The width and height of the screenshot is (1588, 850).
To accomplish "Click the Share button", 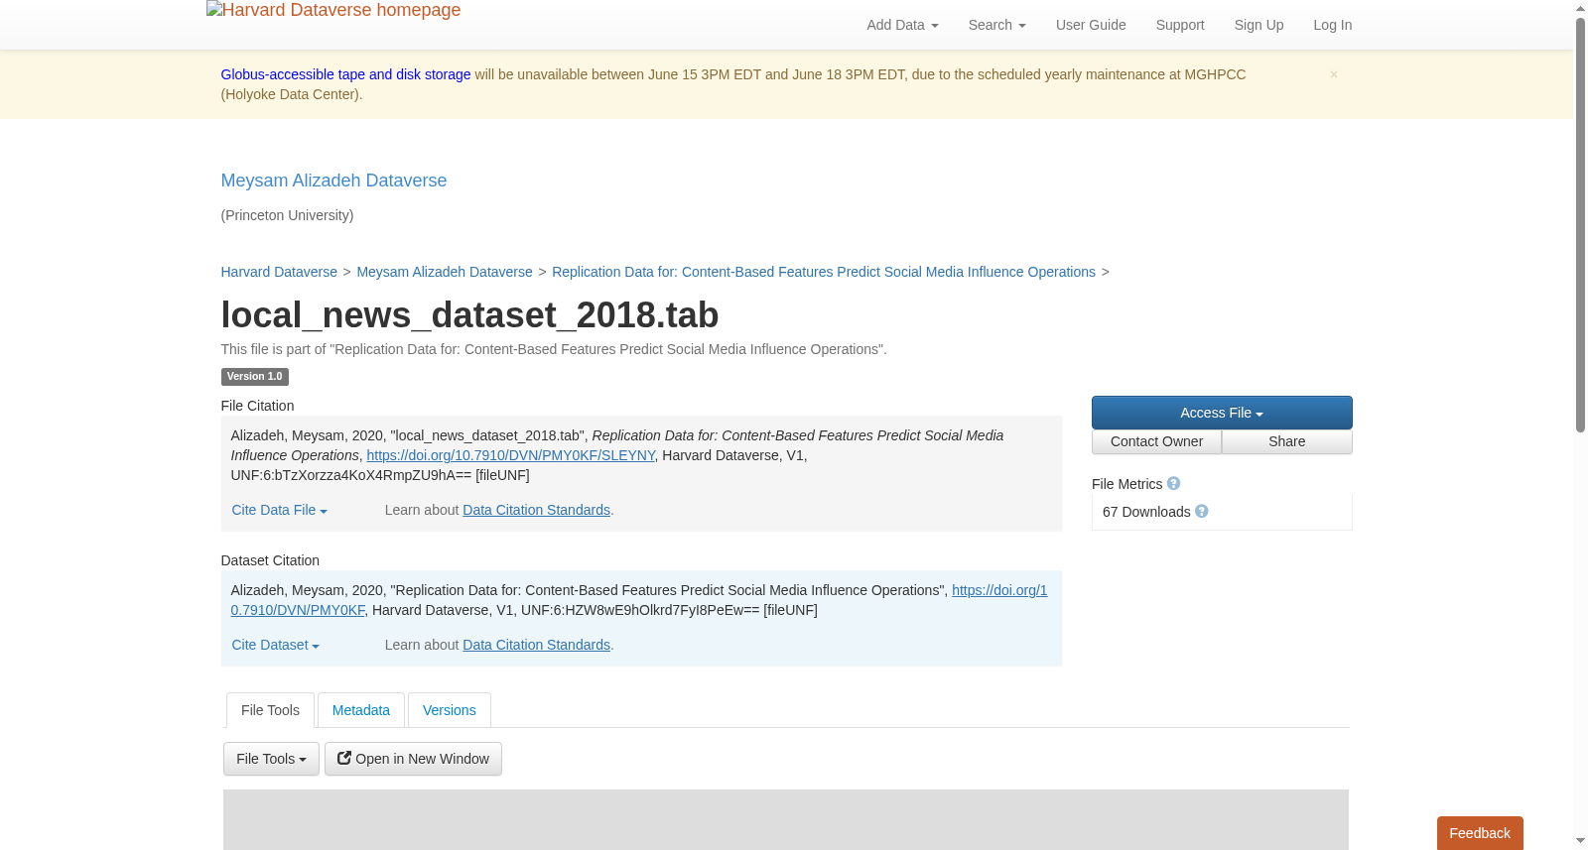I will click(x=1287, y=441).
